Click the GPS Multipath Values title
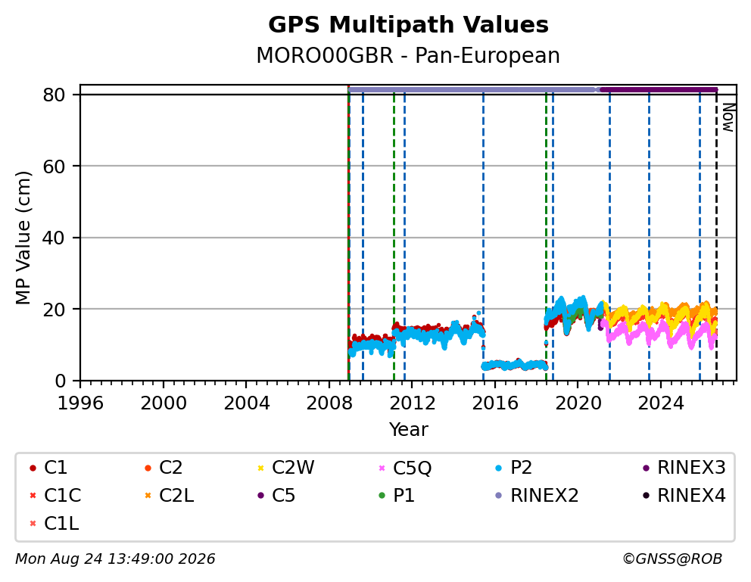 click(408, 25)
